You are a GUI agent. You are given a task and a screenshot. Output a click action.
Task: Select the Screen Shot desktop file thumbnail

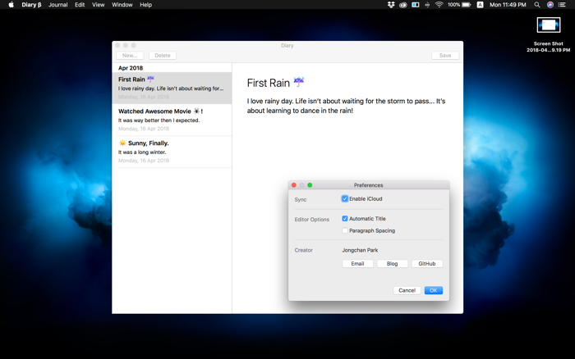pos(549,25)
